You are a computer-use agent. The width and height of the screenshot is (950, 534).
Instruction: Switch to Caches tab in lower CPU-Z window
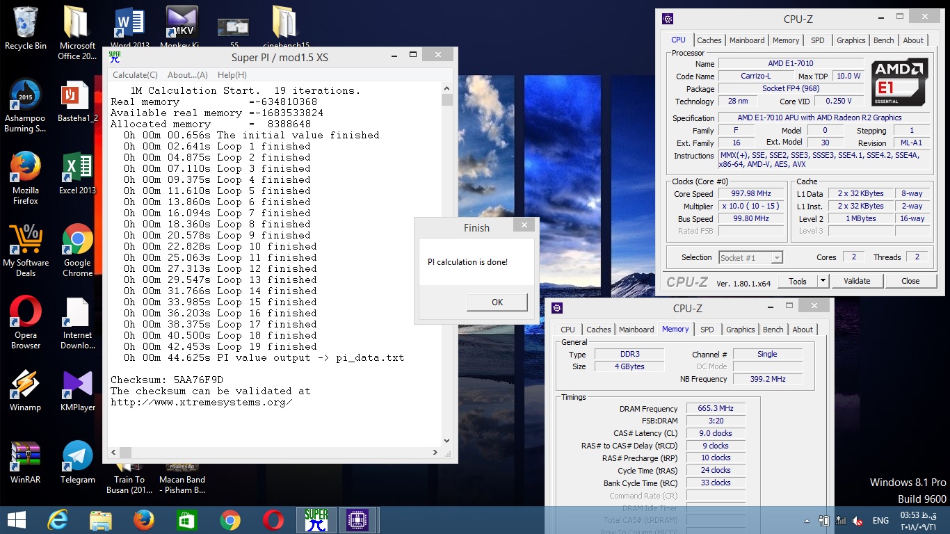[599, 330]
